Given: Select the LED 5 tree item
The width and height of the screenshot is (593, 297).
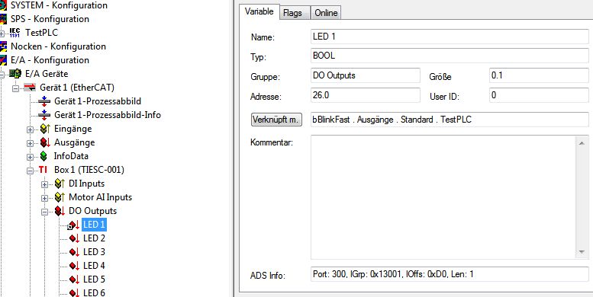Looking at the screenshot, I should (x=94, y=279).
